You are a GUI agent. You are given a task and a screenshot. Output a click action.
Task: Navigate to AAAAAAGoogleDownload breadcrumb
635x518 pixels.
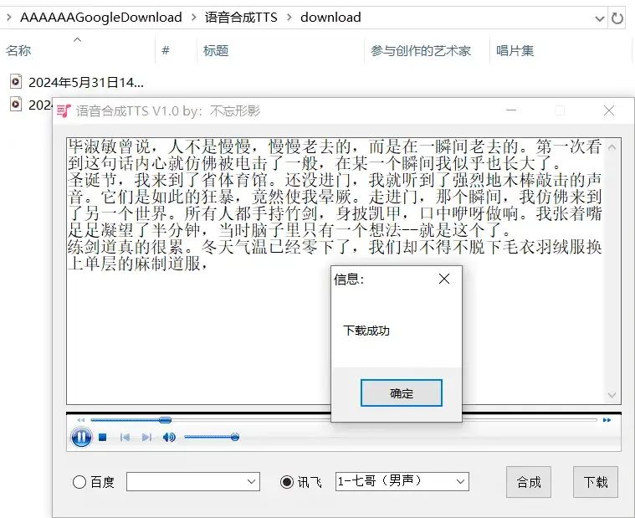(101, 18)
